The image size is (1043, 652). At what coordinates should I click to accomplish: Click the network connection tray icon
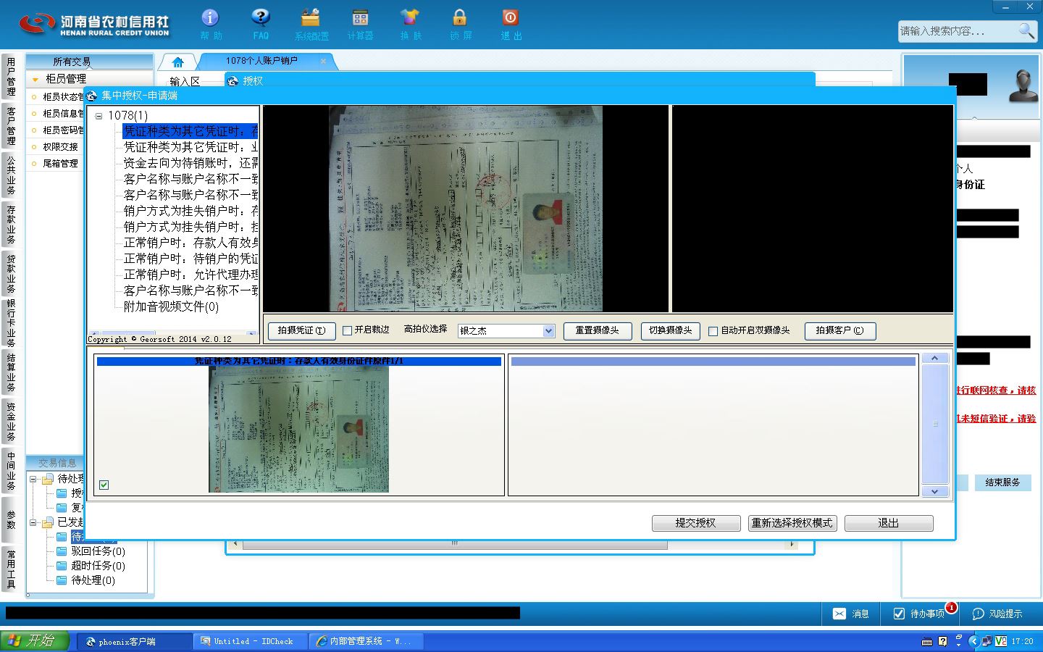point(987,641)
